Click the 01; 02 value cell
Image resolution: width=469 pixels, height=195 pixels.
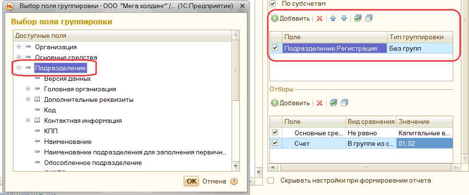click(x=424, y=144)
